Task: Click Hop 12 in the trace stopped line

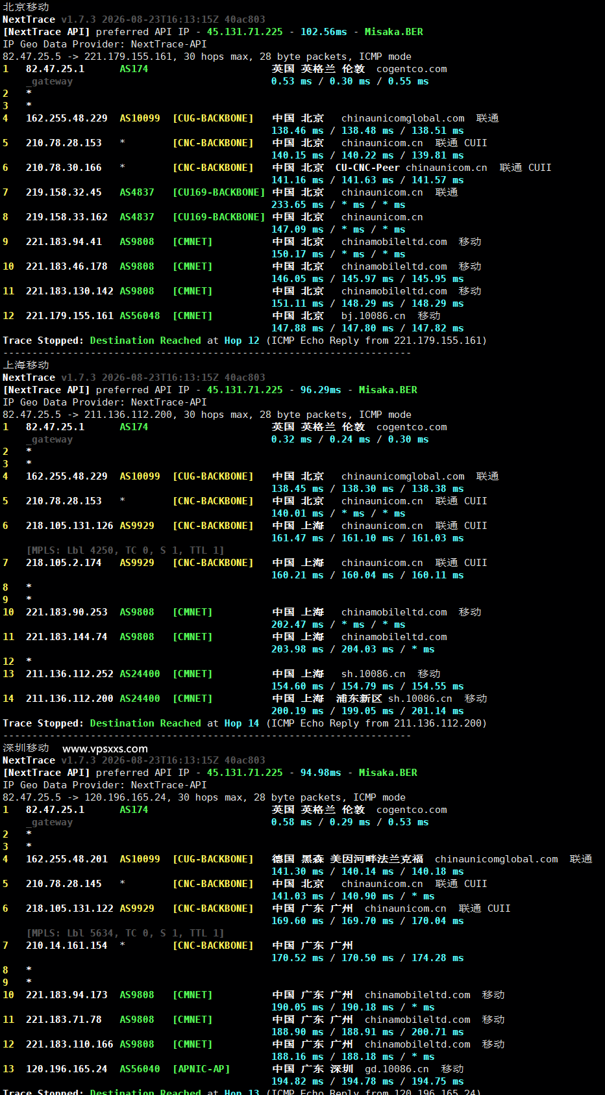Action: pos(242,341)
